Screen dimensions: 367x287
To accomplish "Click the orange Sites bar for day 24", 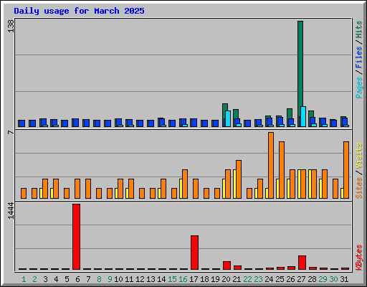I will (x=271, y=165).
